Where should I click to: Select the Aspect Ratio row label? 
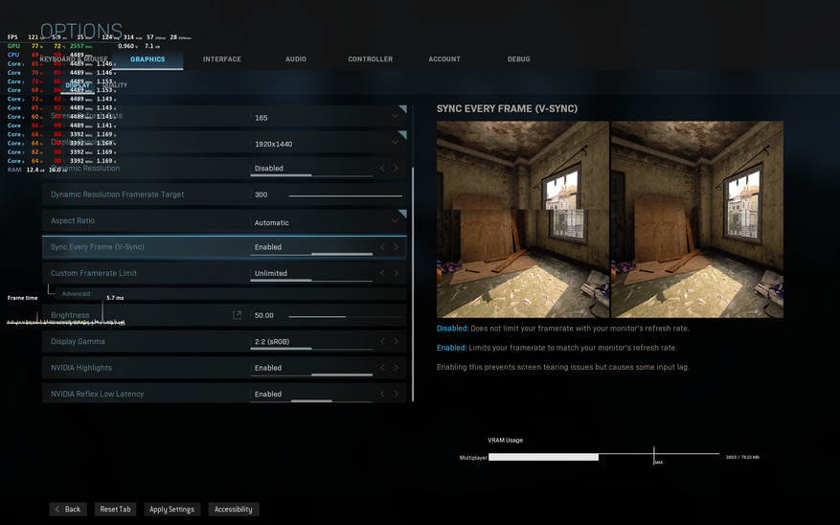coord(73,220)
